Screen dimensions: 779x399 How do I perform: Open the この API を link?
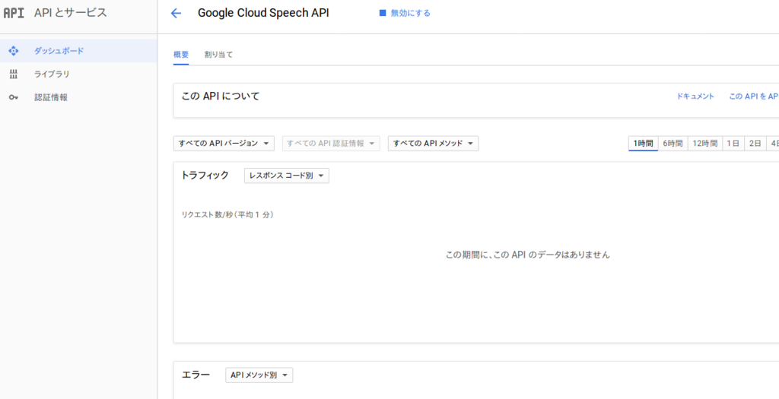tap(754, 97)
